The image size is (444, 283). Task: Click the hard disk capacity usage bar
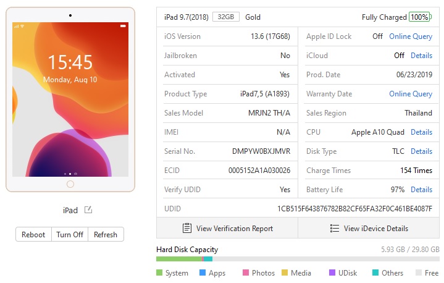[x=298, y=259]
